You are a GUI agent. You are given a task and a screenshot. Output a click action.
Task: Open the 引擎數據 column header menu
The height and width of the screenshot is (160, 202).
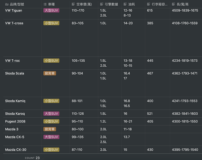coord(110,4)
